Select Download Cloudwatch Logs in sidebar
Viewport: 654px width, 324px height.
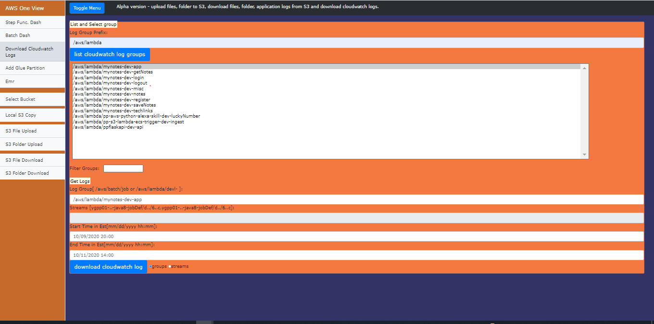(29, 51)
